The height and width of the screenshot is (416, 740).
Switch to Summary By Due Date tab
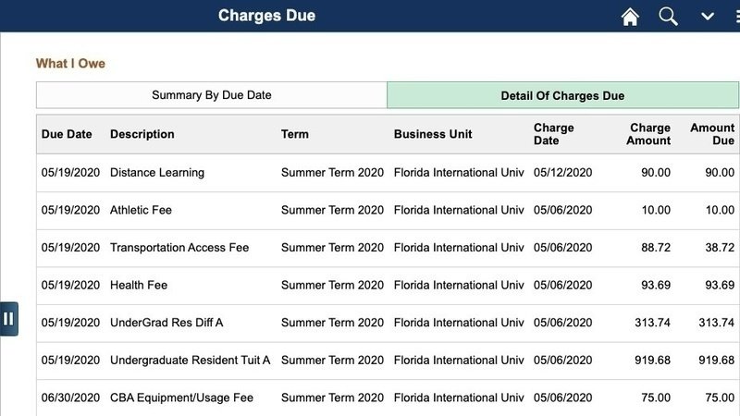point(212,95)
